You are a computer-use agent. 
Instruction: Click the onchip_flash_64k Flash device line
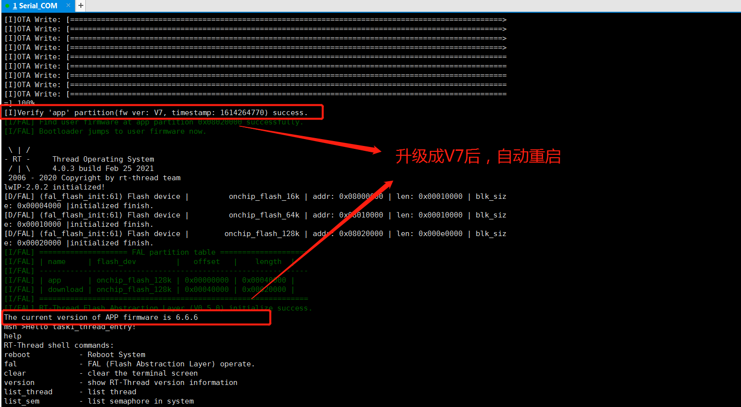(x=255, y=215)
